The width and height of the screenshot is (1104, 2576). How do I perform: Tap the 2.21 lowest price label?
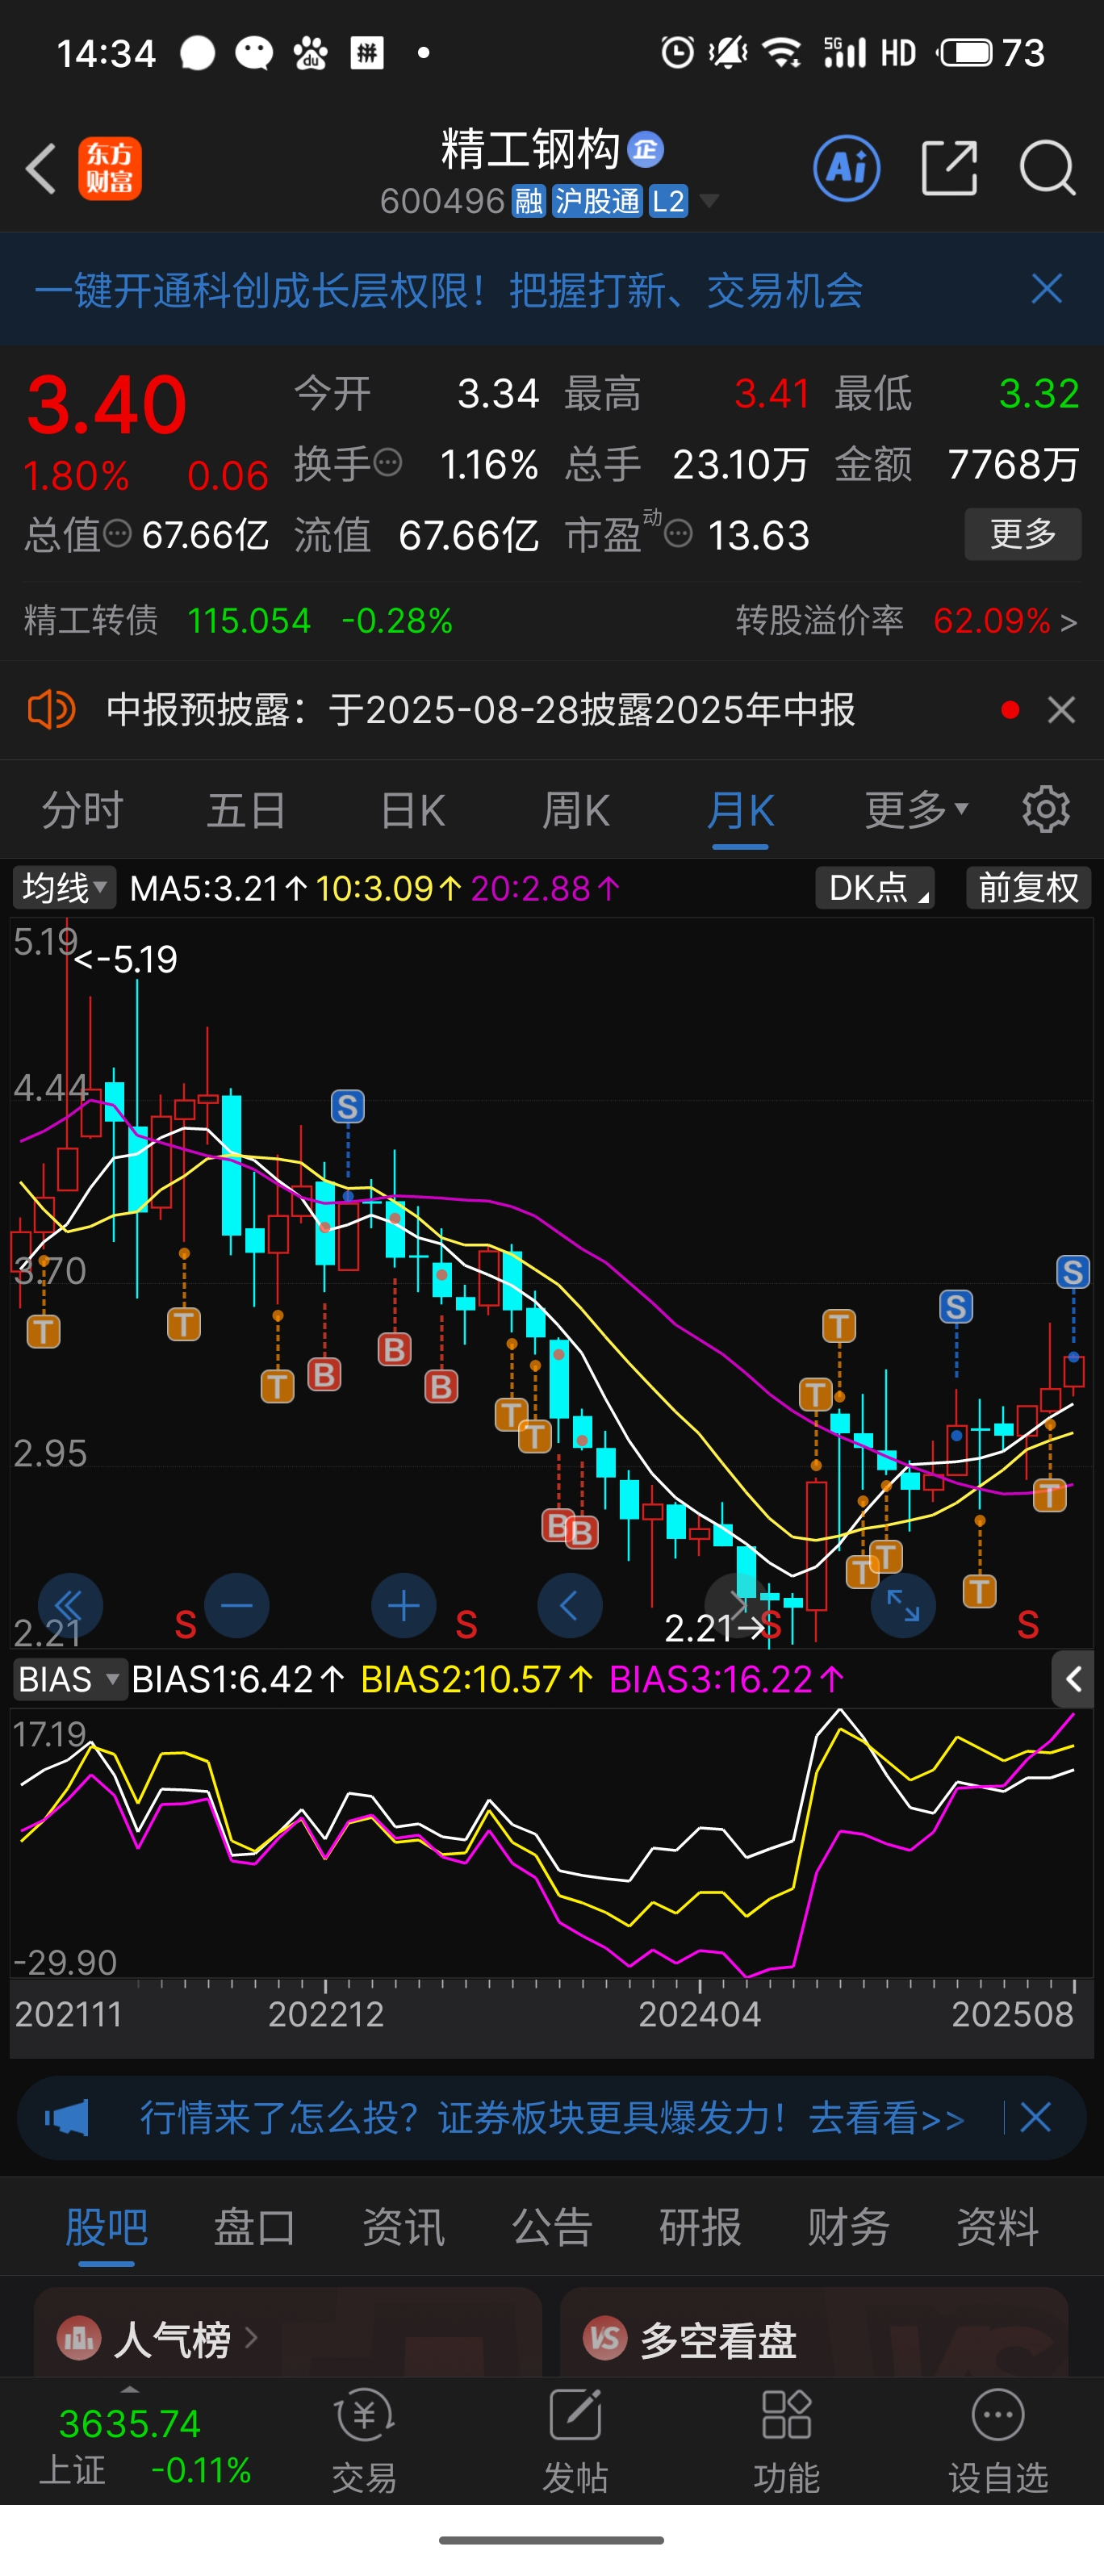coord(715,1629)
